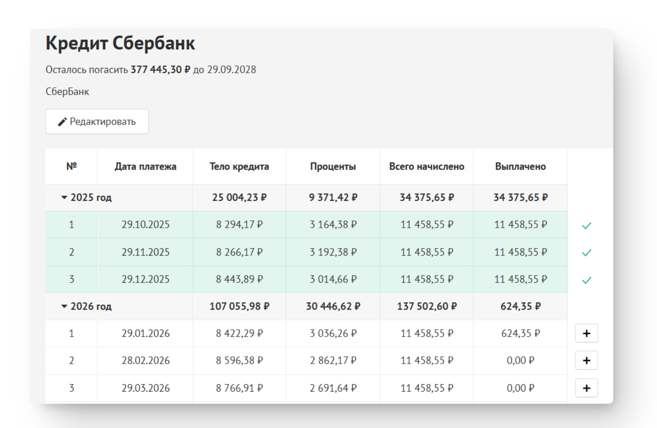Screen dimensions: 657x428
Task: Select the 29.10.2025 payment date cell
Action: pyautogui.click(x=145, y=225)
